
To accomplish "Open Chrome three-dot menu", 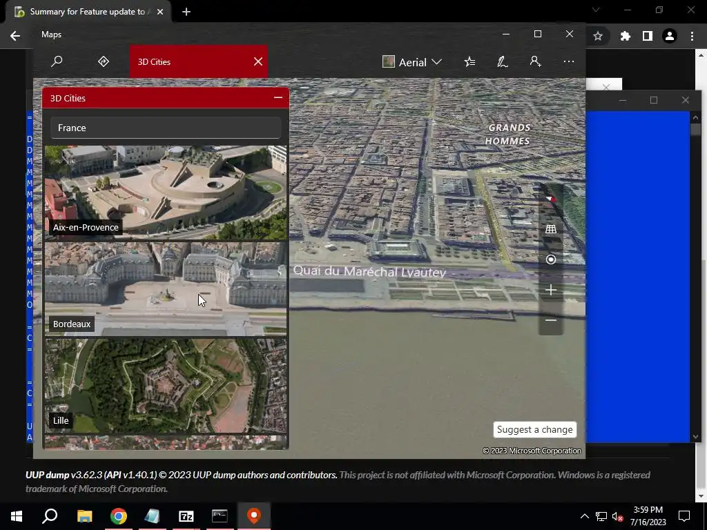I will (692, 36).
